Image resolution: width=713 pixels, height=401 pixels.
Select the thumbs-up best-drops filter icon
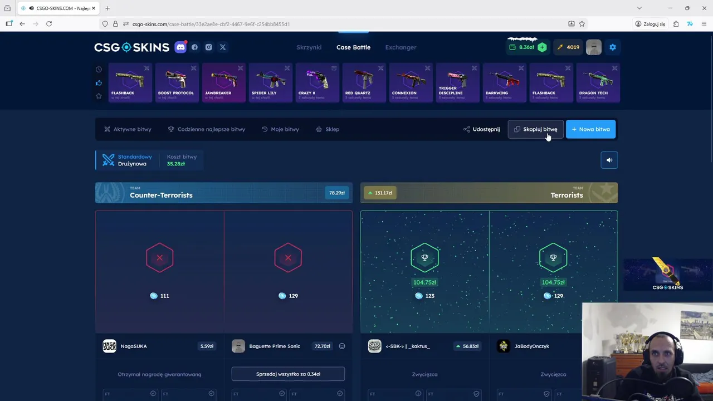click(x=99, y=83)
